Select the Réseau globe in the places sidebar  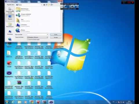click(x=10, y=39)
